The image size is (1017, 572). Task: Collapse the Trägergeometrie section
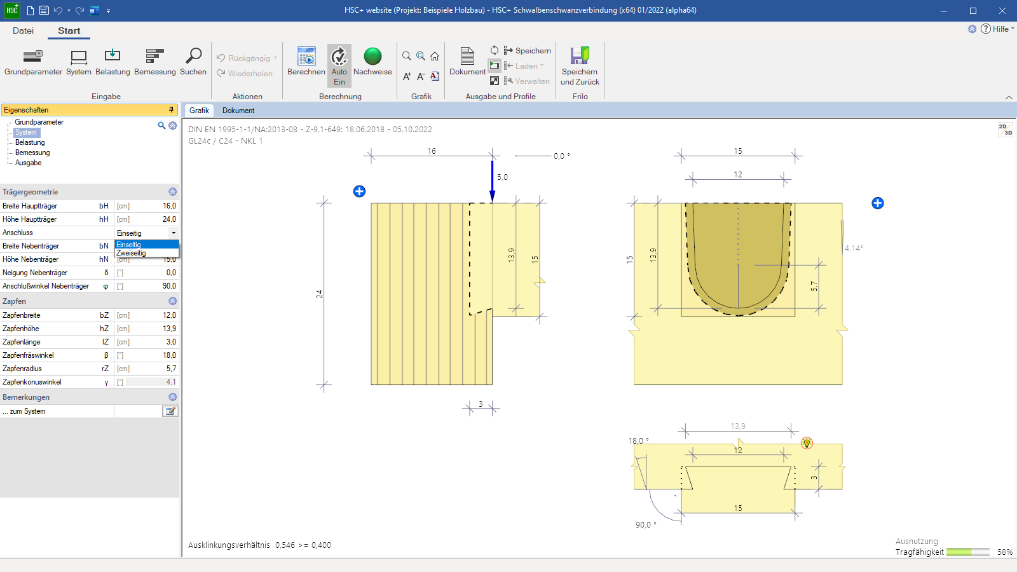tap(172, 192)
